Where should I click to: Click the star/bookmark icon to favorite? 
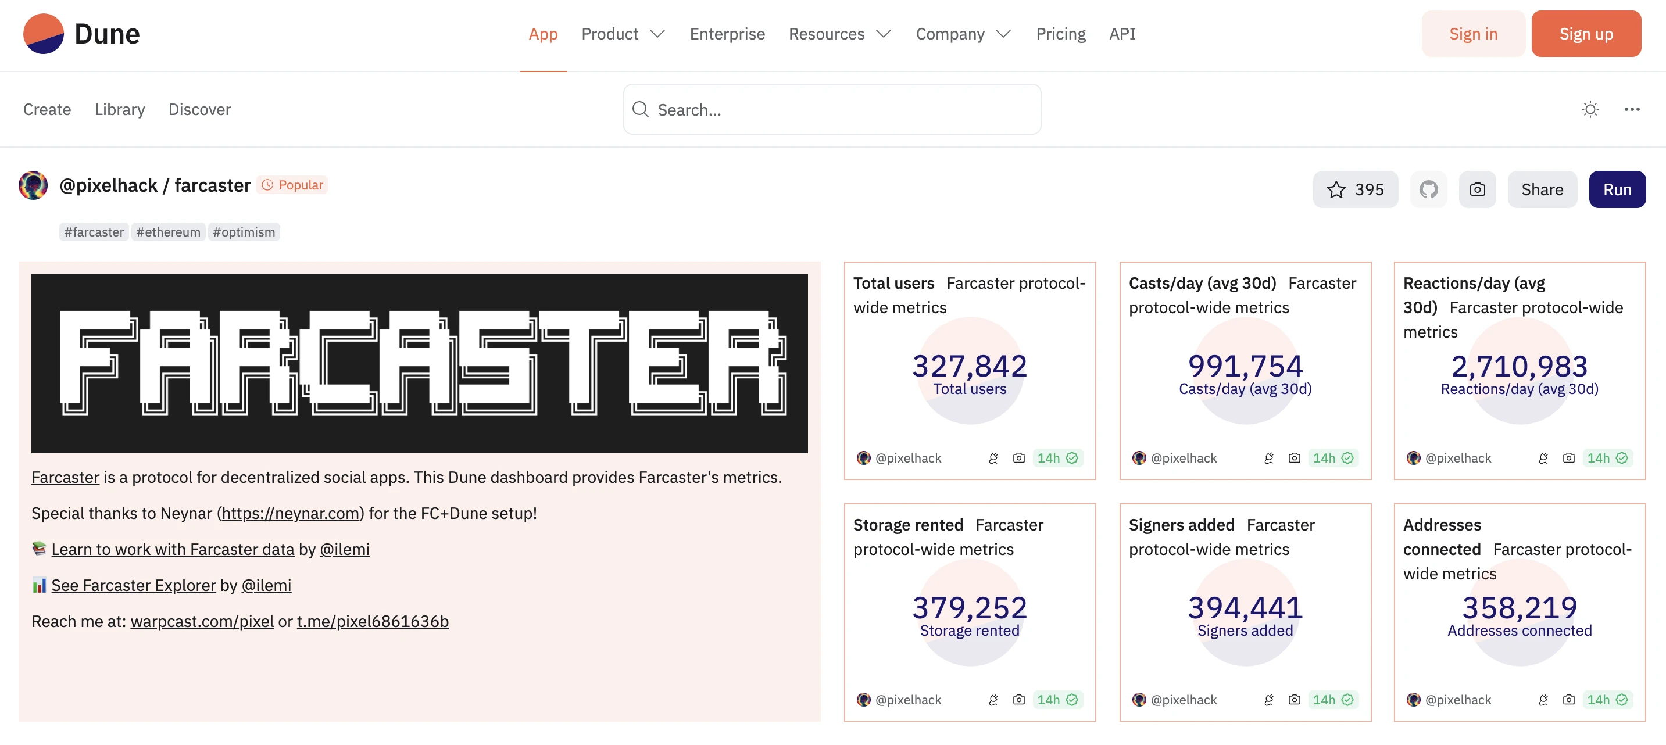point(1336,188)
